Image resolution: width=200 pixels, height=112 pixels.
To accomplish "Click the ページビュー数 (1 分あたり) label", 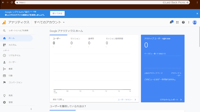I will click(155, 54).
